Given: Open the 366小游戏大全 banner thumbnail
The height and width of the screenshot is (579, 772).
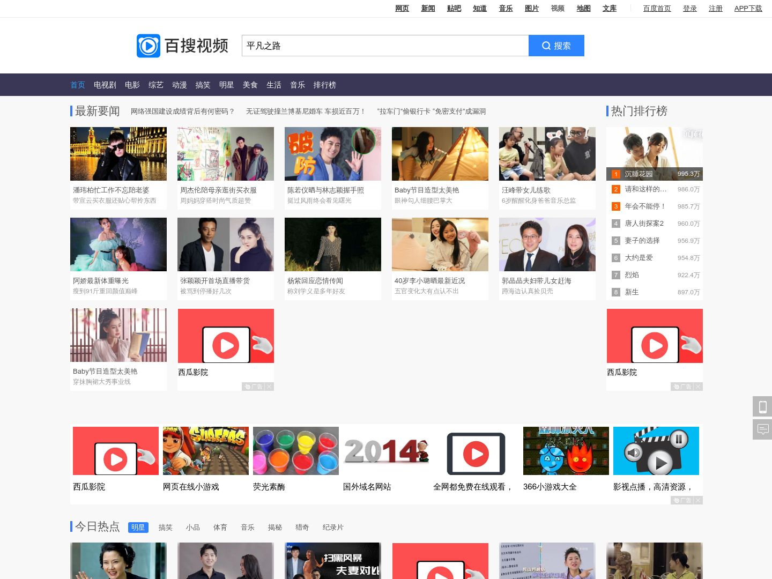Looking at the screenshot, I should 566,451.
